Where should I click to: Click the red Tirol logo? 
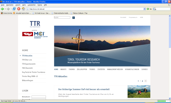[x=28, y=34]
